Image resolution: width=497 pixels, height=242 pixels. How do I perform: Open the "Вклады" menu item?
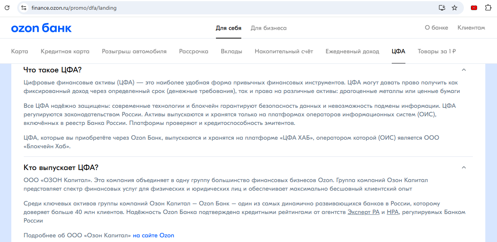click(231, 51)
